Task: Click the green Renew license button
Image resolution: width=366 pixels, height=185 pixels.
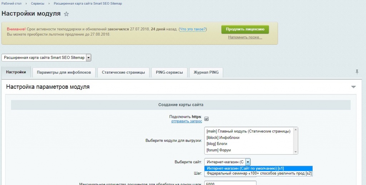Action: [245, 29]
